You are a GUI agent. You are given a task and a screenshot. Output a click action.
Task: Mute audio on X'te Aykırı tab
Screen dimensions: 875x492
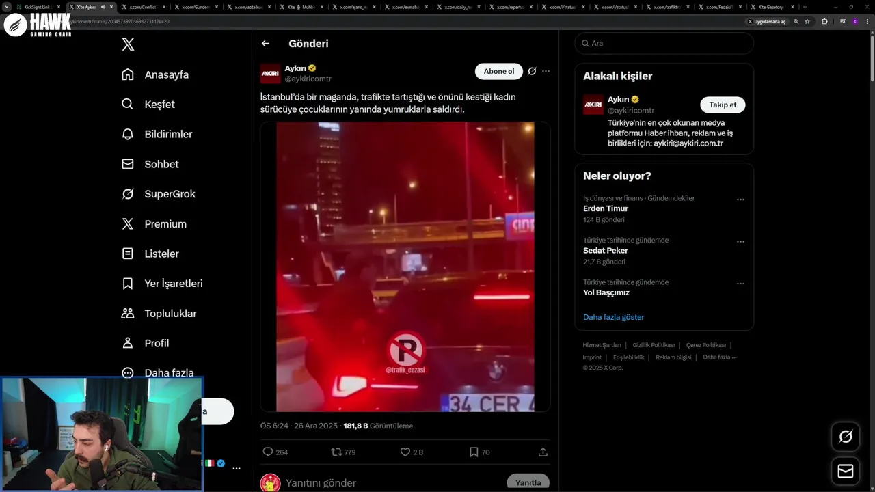tap(103, 7)
